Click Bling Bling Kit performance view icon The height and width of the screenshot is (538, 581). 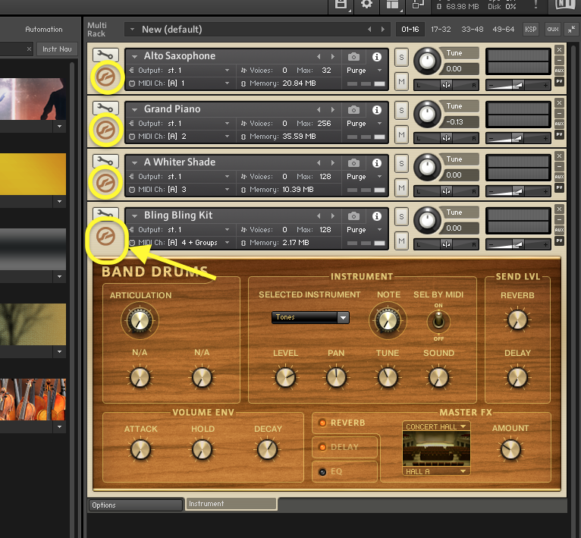click(x=106, y=237)
